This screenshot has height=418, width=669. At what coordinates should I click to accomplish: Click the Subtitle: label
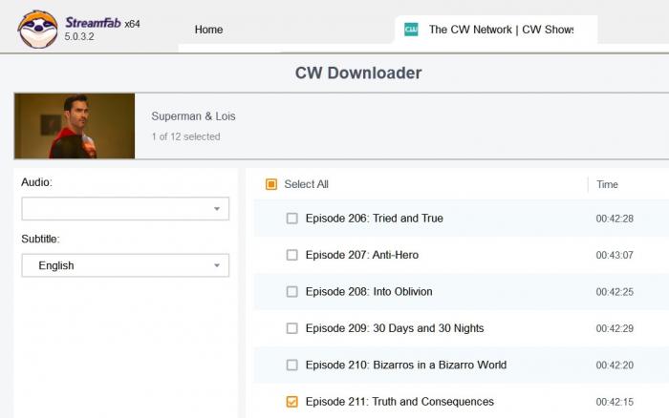tap(40, 239)
